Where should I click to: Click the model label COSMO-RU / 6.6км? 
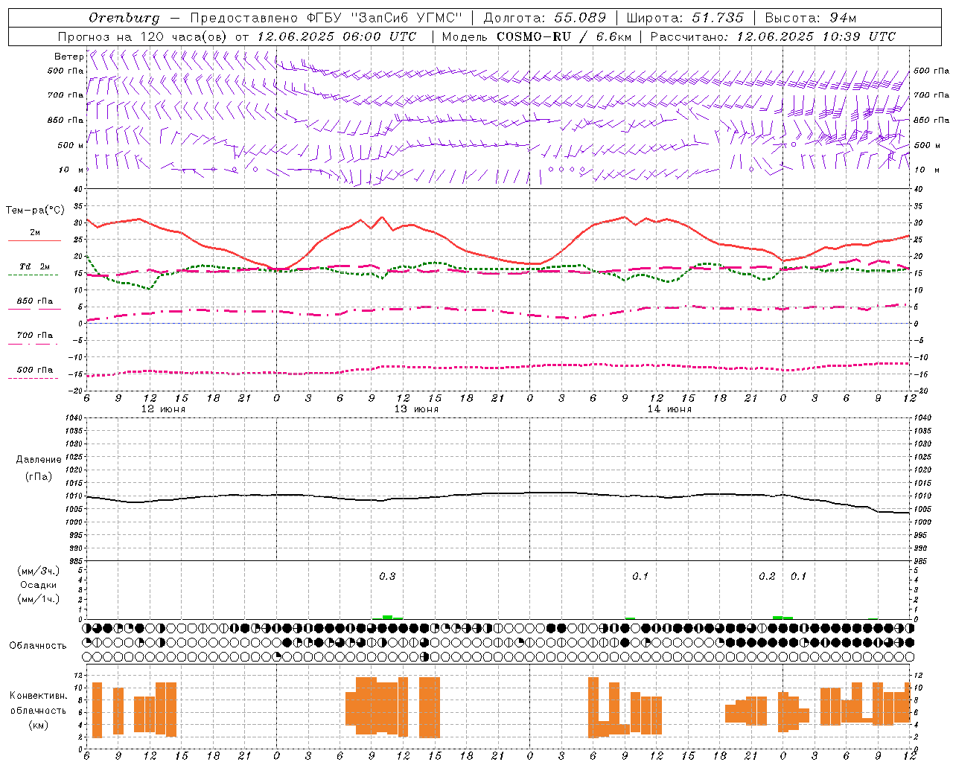click(564, 36)
